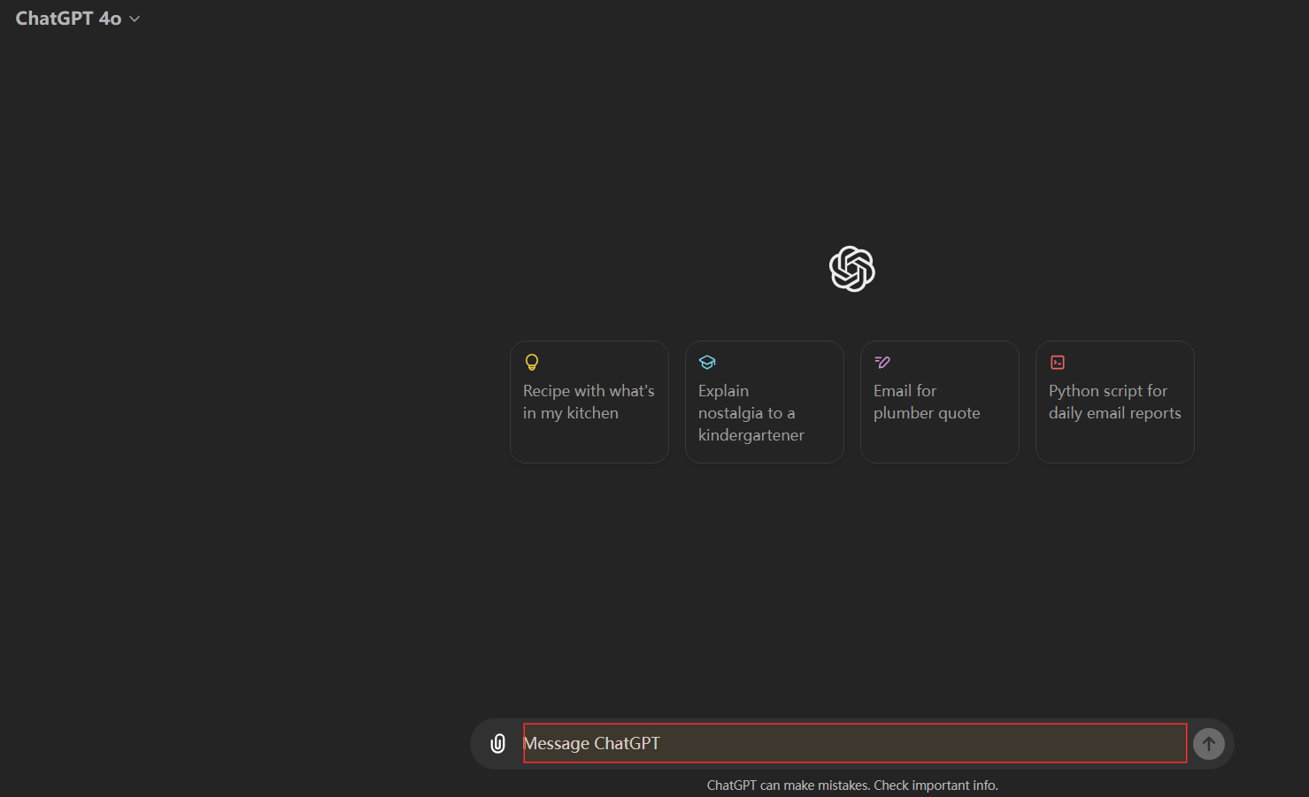The image size is (1309, 797).
Task: Focus the Message ChatGPT input field
Action: tap(855, 743)
